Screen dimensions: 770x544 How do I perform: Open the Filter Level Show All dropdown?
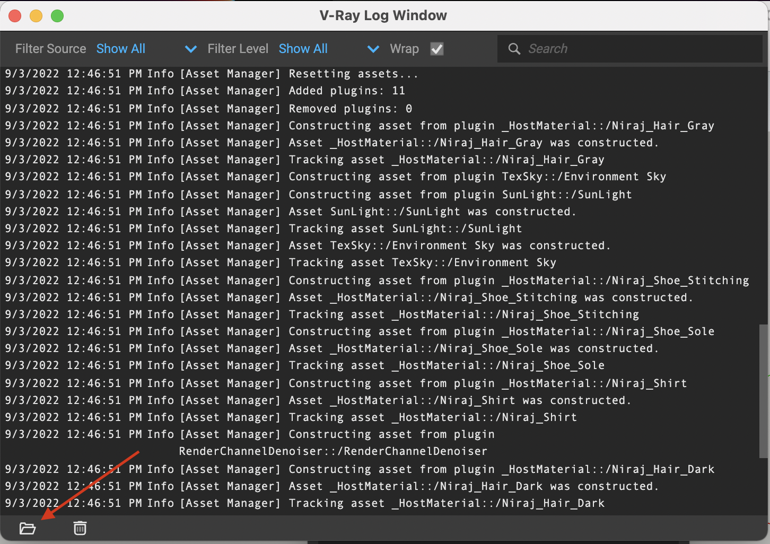pos(329,49)
